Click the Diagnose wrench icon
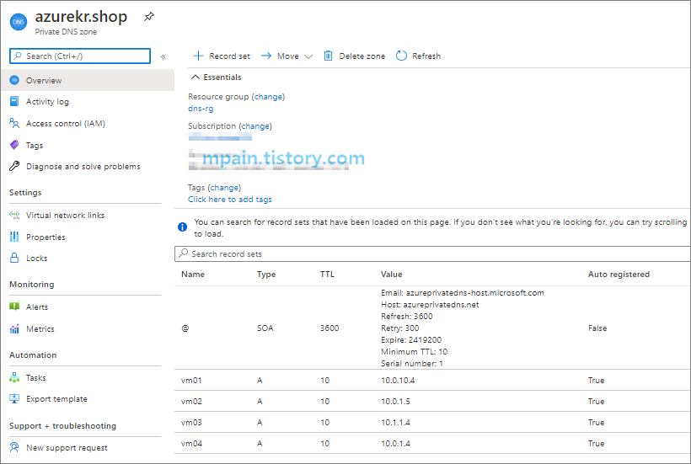The height and width of the screenshot is (464, 691). click(x=14, y=166)
